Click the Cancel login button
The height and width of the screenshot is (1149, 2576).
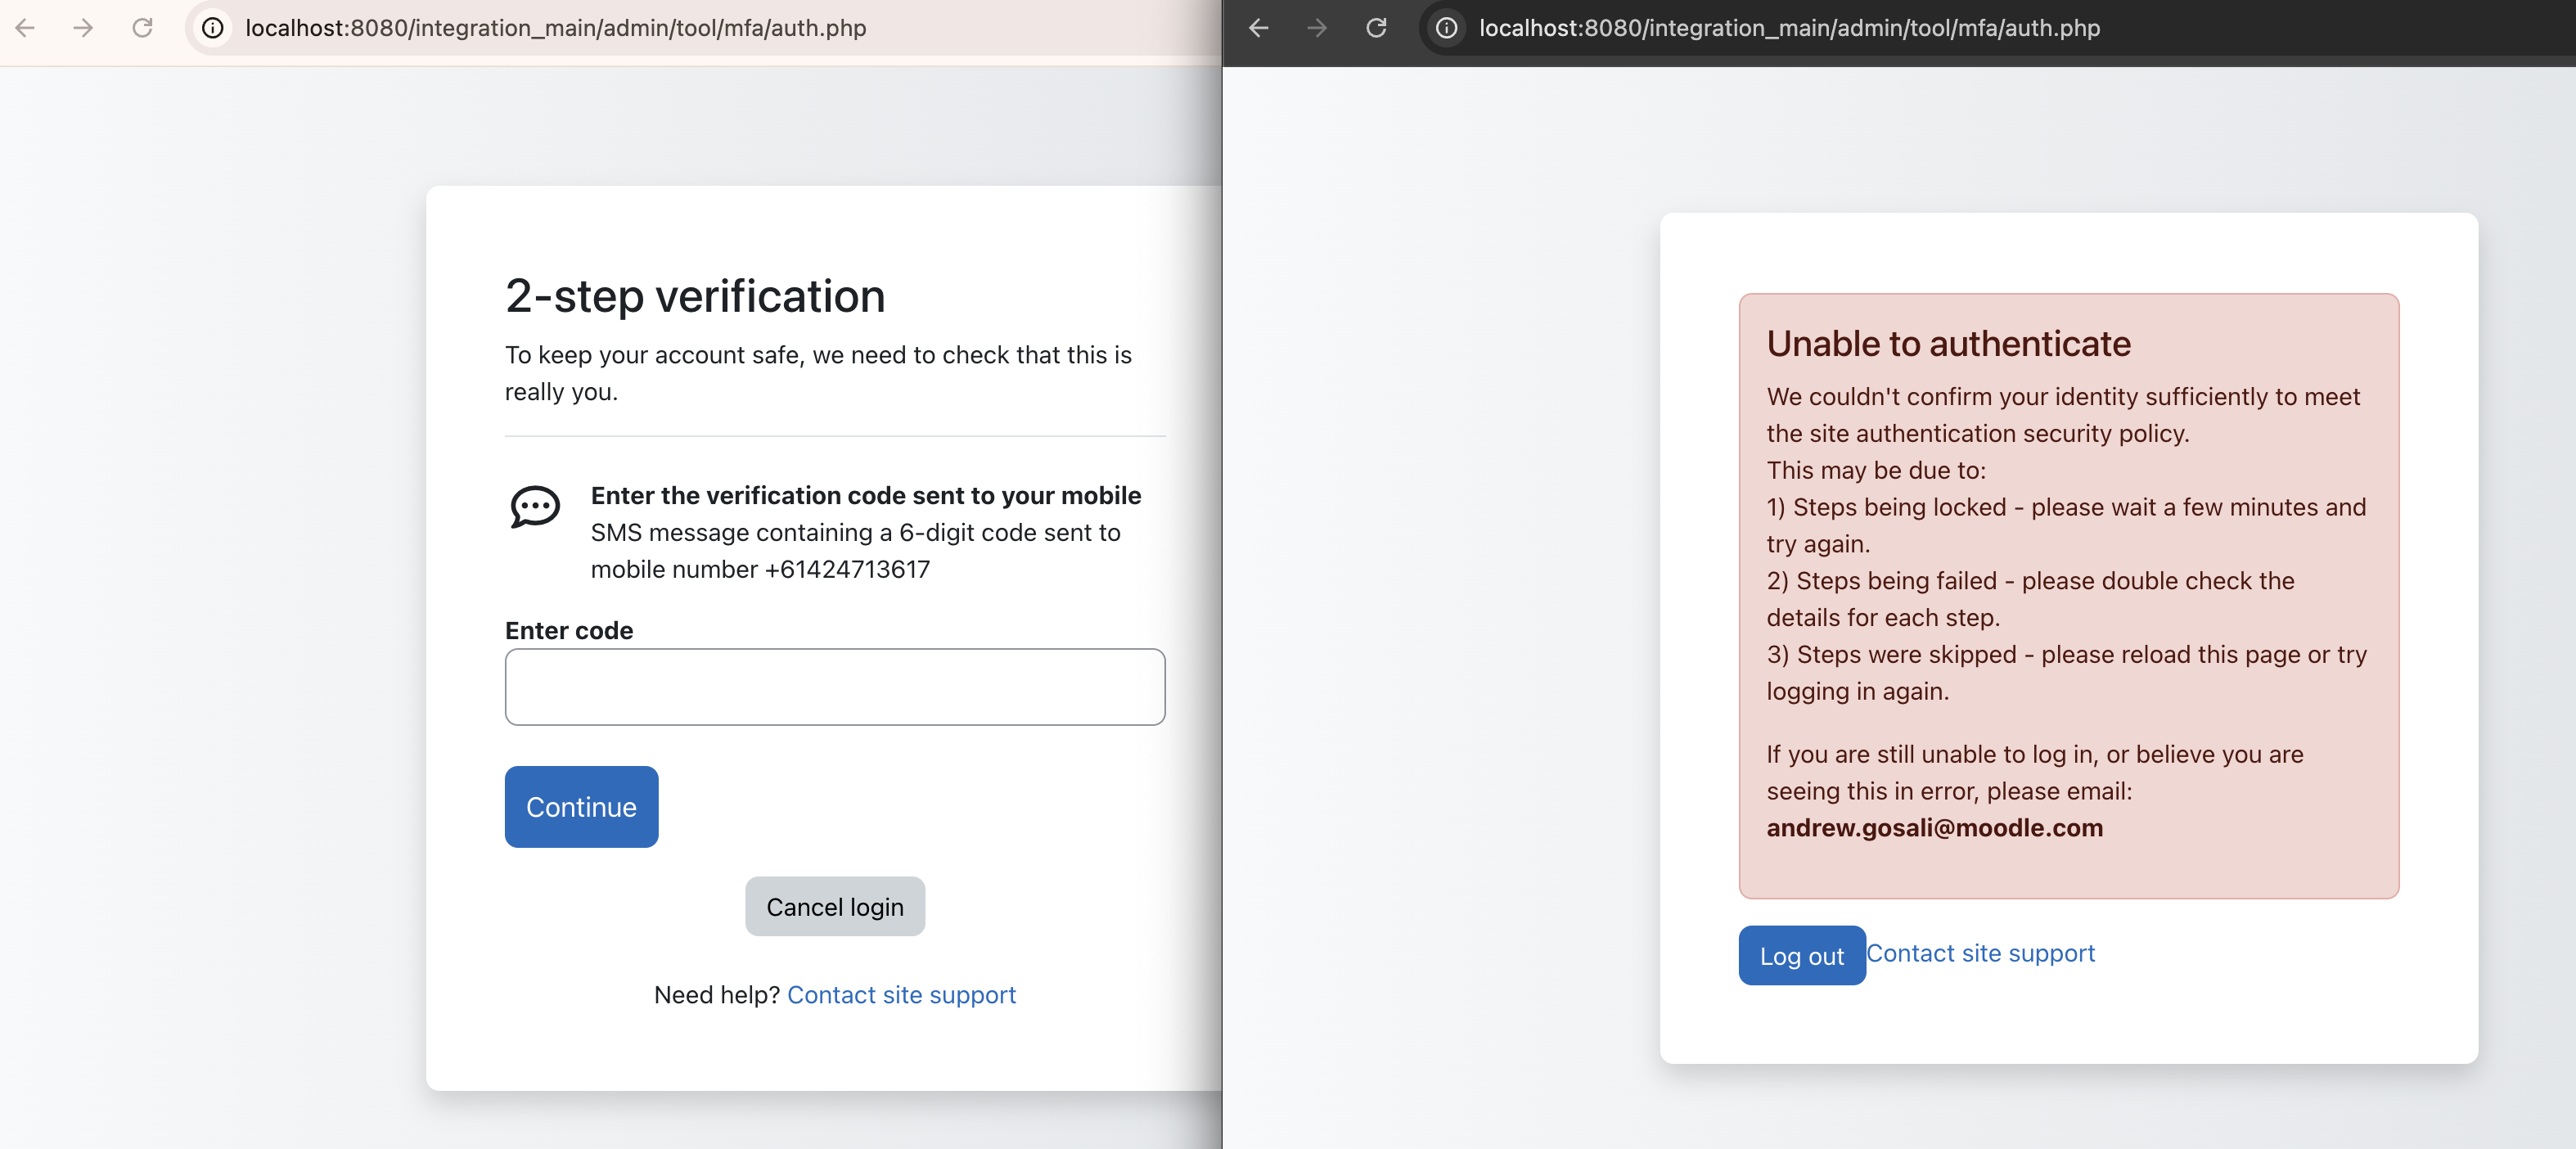point(835,907)
